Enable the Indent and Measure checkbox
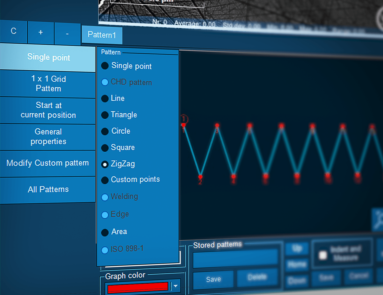Screen dimensions: 383x295 coord(323,255)
